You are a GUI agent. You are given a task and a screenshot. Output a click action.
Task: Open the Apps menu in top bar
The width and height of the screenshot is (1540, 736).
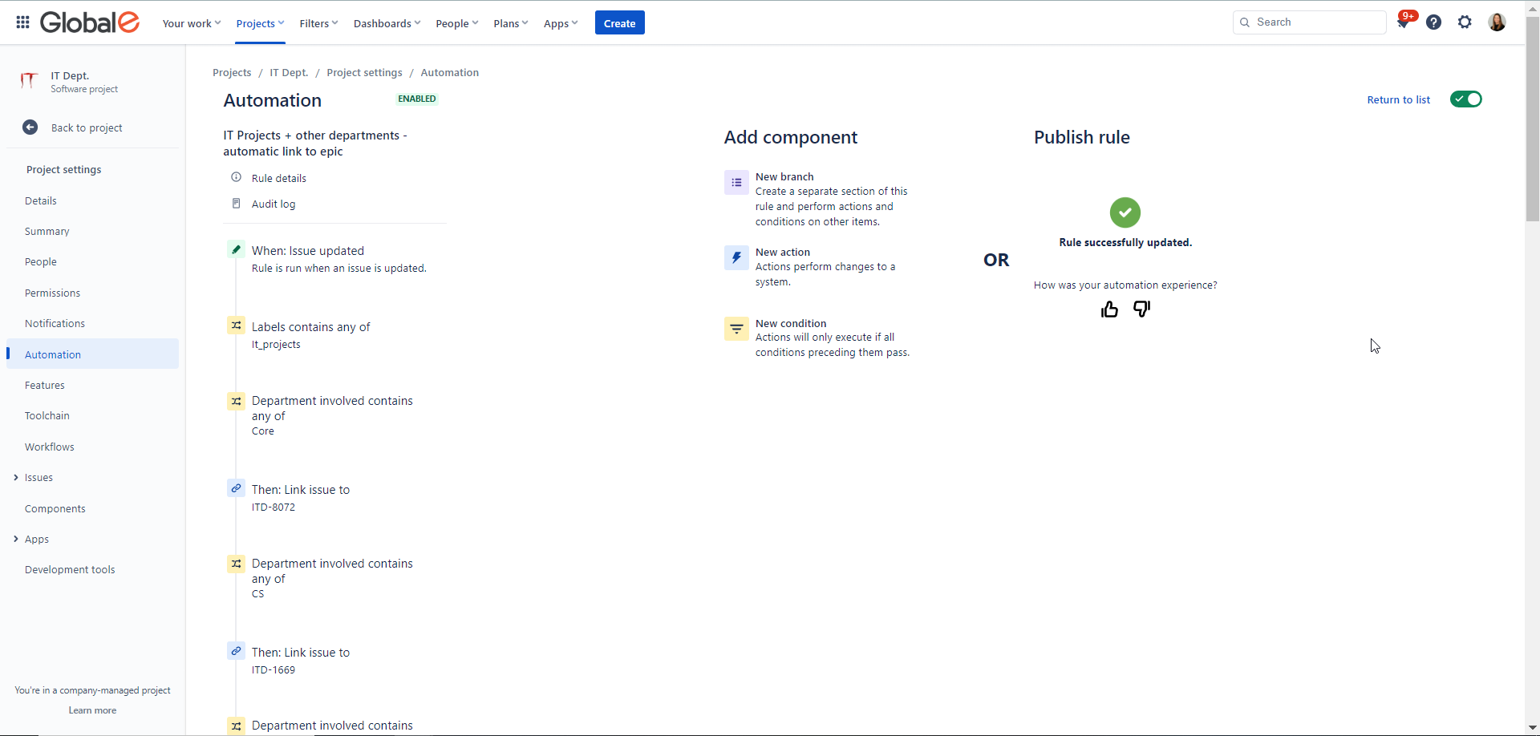click(x=561, y=23)
